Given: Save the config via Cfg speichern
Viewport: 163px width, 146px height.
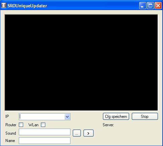Looking at the screenshot, I should pyautogui.click(x=116, y=117).
